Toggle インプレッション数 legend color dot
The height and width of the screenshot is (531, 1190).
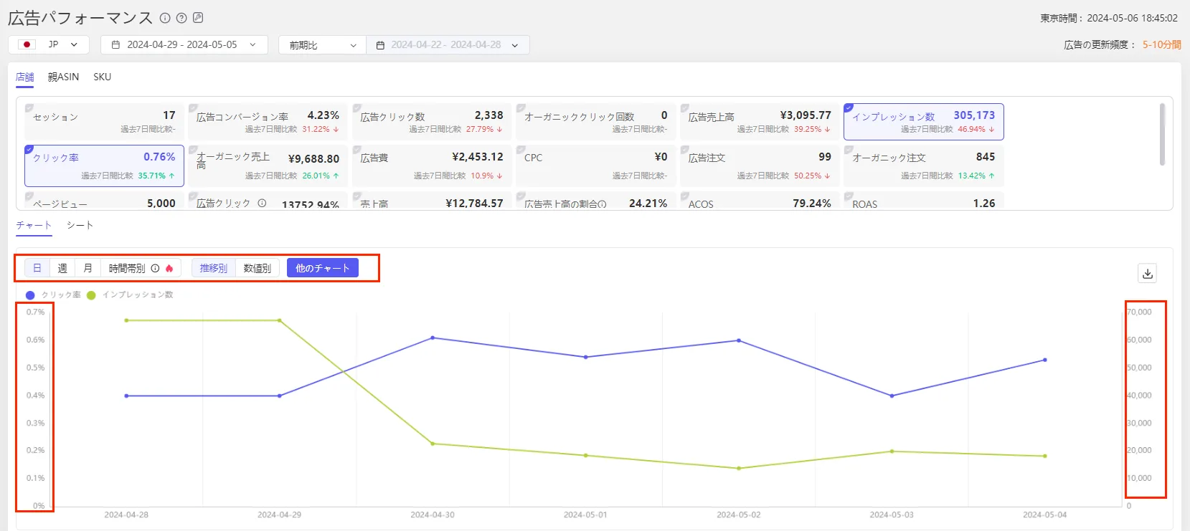(x=91, y=295)
